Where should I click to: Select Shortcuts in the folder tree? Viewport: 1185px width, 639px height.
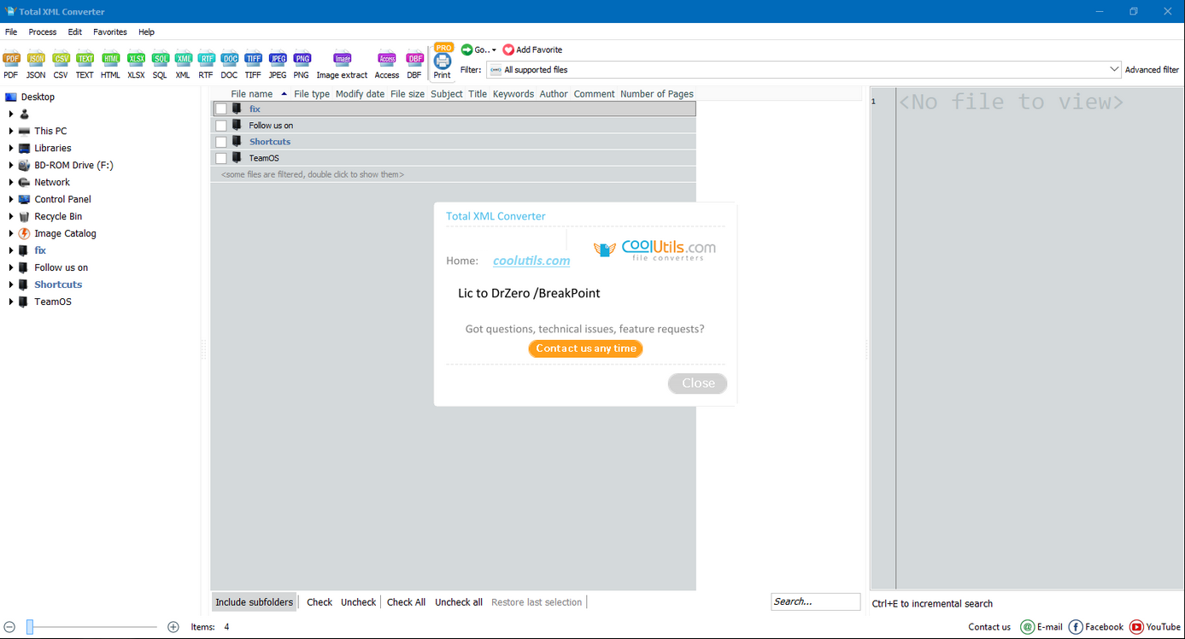58,284
